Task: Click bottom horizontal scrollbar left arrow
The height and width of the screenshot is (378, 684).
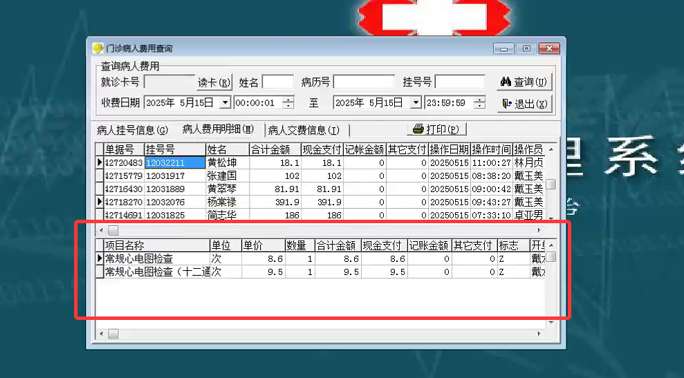Action: tap(101, 334)
